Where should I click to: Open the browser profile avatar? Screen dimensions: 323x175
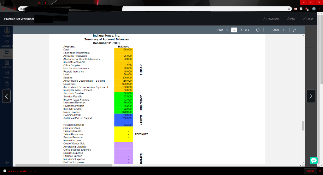[x=314, y=9]
